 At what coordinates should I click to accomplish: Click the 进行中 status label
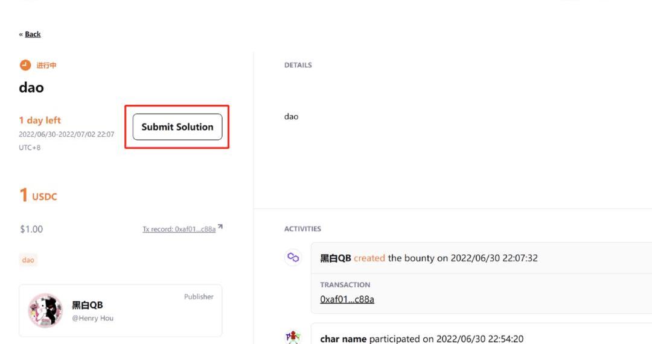click(46, 65)
